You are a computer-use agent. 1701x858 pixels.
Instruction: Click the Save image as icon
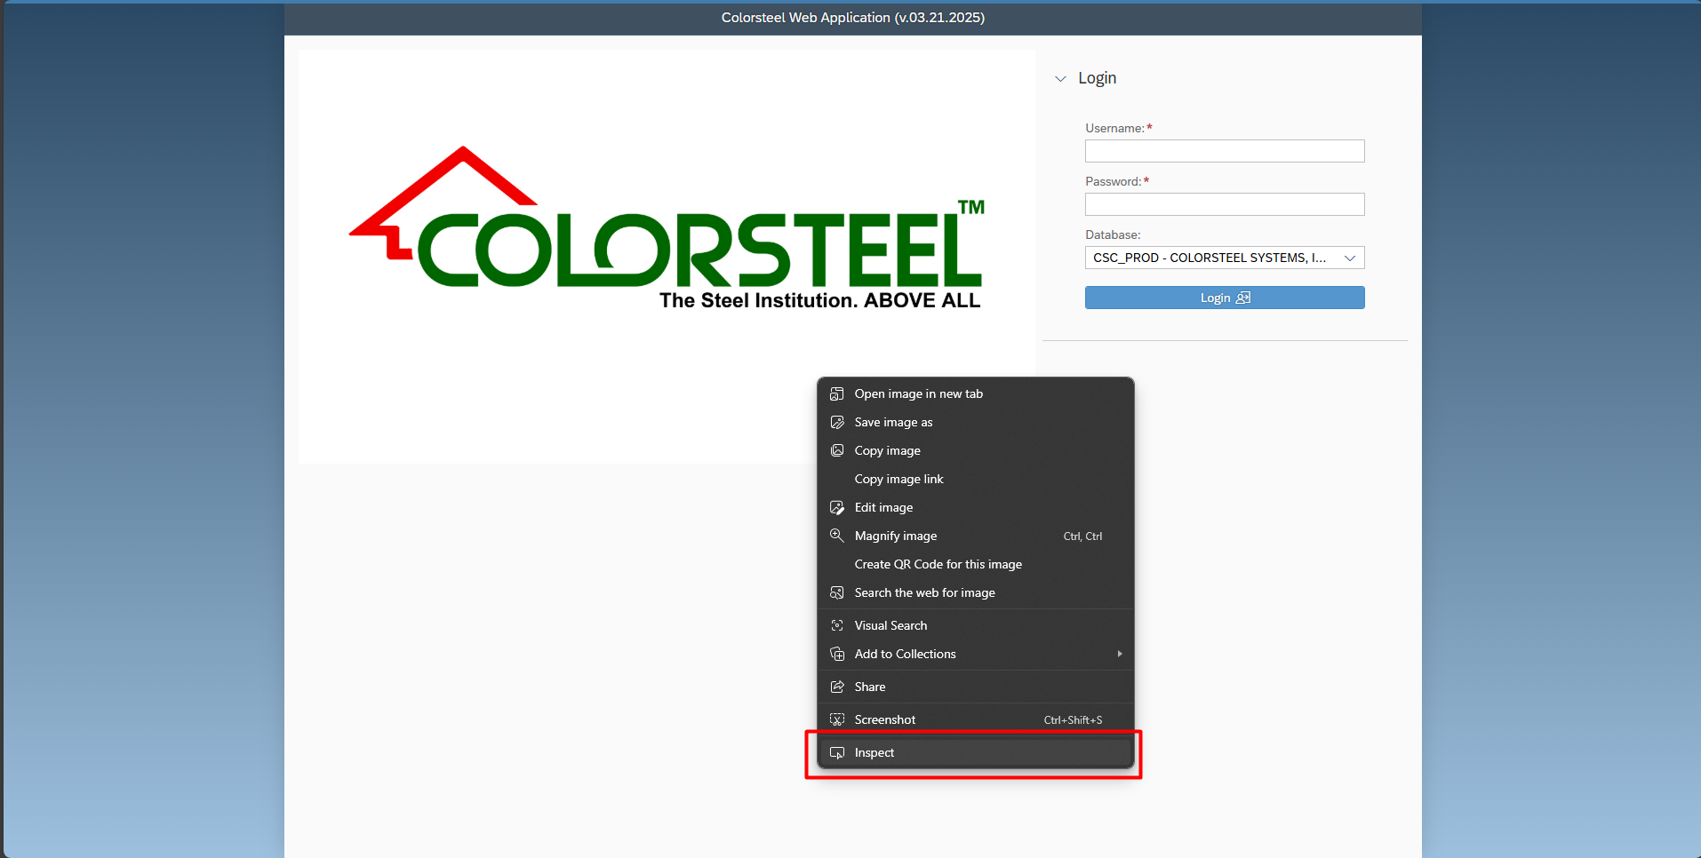pos(836,422)
